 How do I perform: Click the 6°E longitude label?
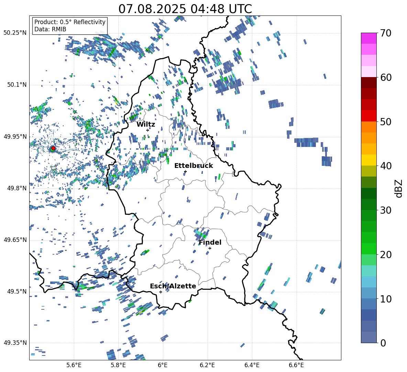coord(163,365)
